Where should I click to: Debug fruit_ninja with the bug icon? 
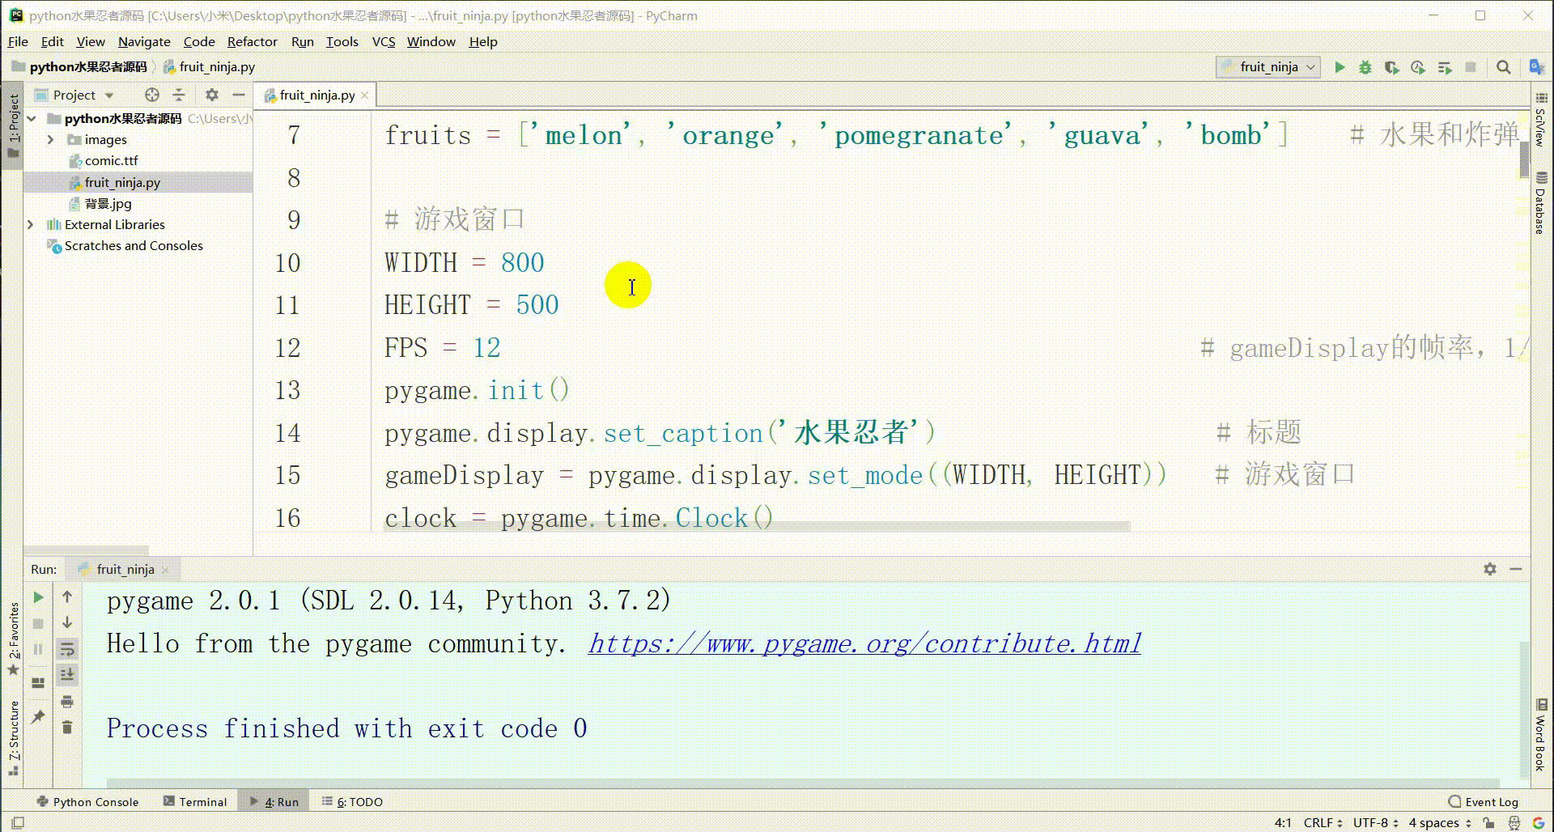click(1366, 67)
